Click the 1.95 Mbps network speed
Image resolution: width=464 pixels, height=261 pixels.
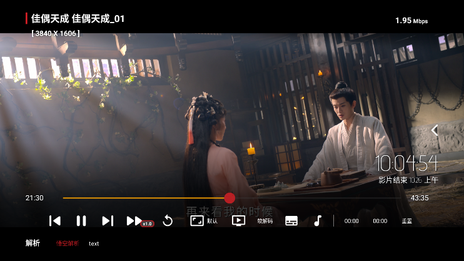(411, 21)
